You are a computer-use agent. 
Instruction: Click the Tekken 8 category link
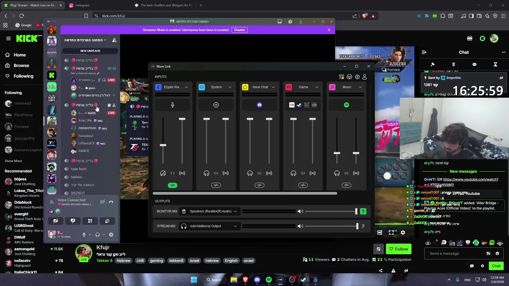[104, 261]
